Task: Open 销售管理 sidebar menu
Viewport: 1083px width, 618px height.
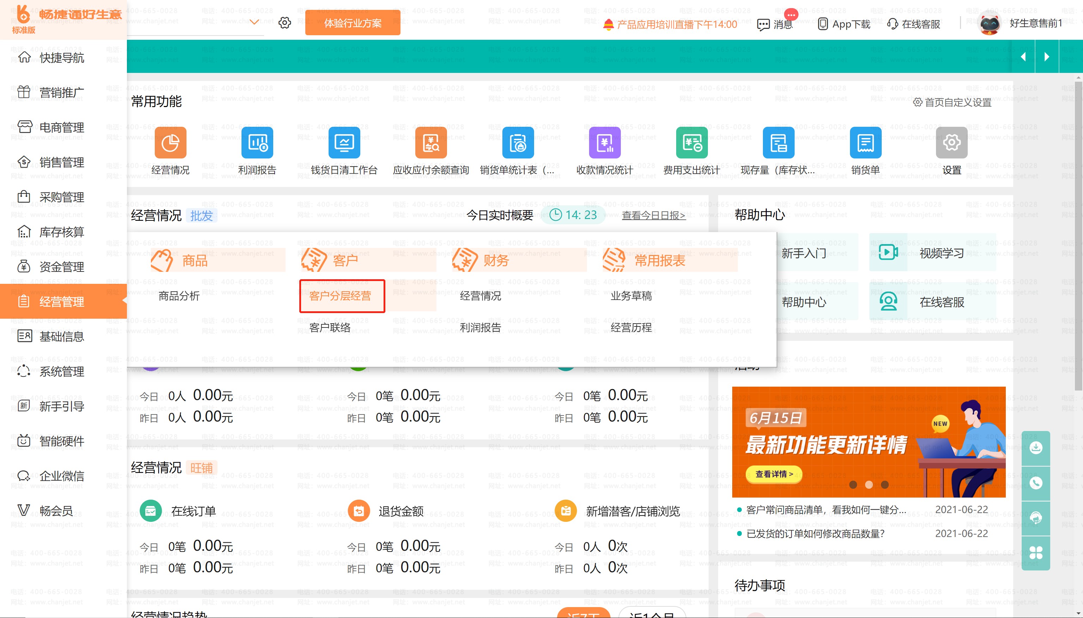Action: pyautogui.click(x=63, y=162)
